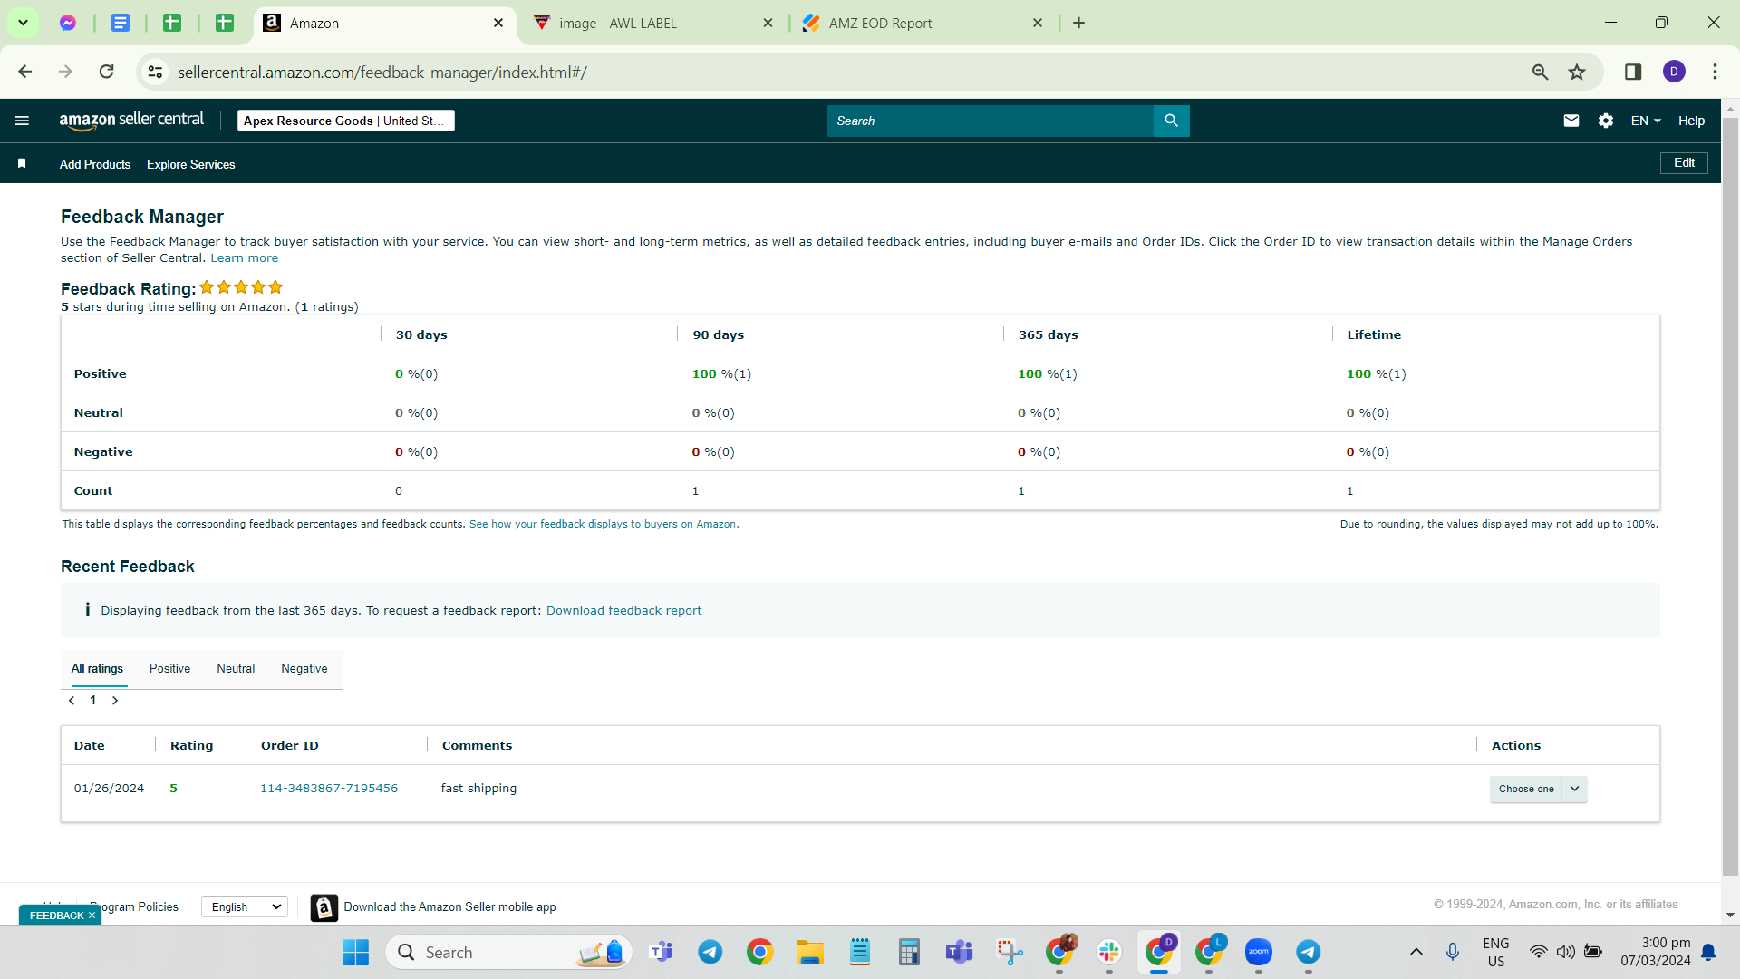Click the browser forward arrow
Screen dimensions: 1740x979
point(65,72)
